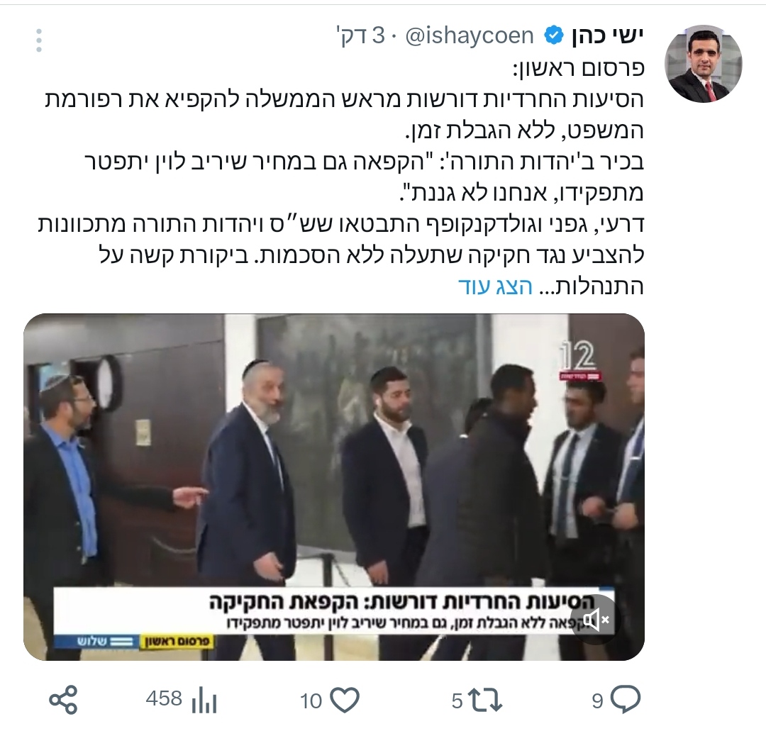This screenshot has width=766, height=731.
Task: Click the like count number 10
Action: tap(311, 701)
